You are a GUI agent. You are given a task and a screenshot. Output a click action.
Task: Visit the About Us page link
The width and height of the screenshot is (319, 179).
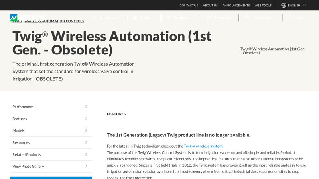(x=210, y=5)
